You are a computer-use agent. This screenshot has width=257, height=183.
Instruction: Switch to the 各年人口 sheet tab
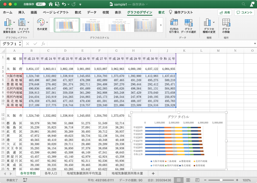point(51,173)
